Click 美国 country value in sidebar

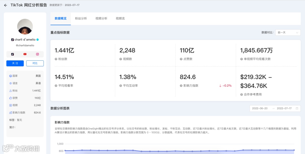click(x=38, y=76)
